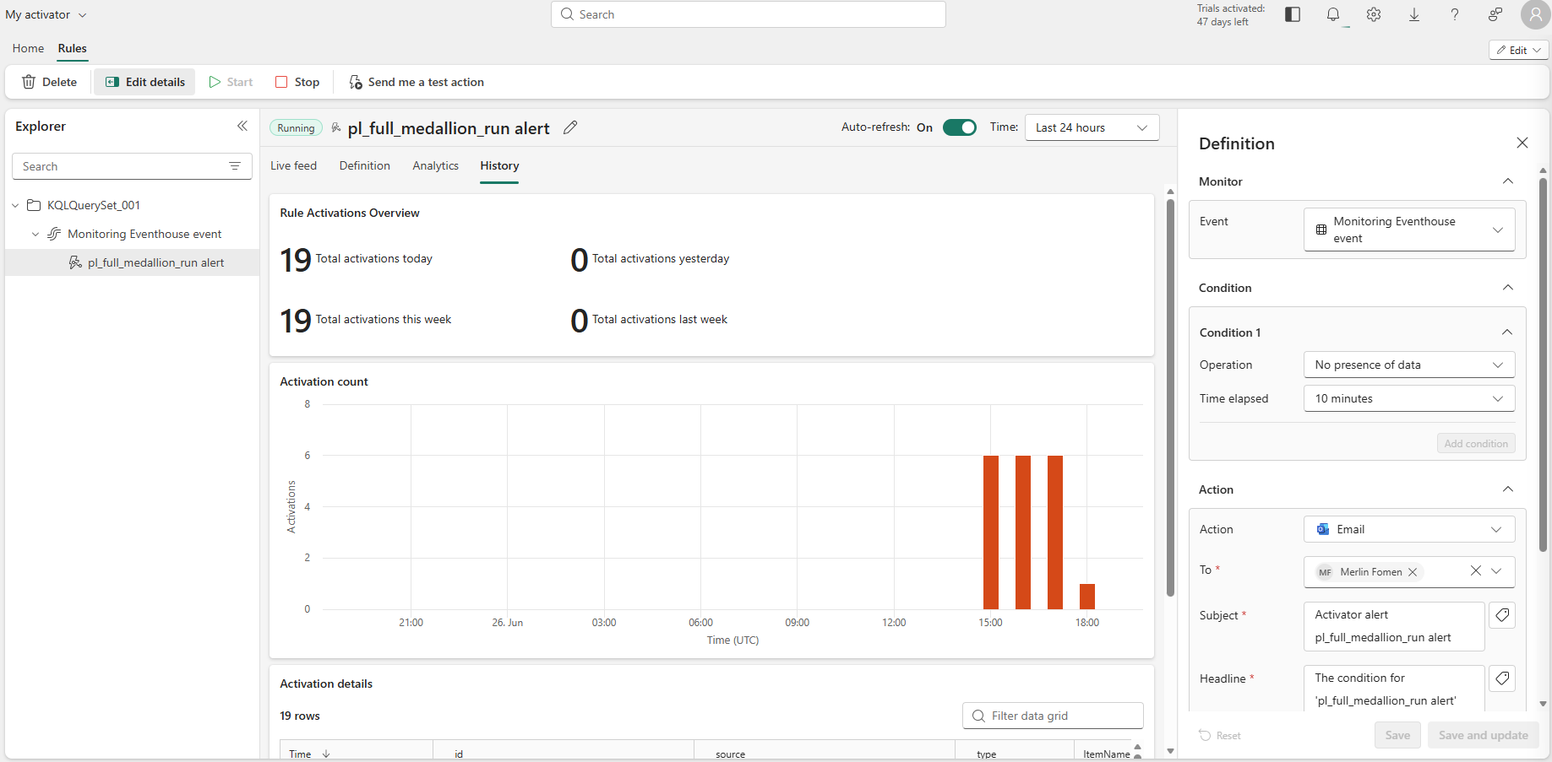Open the To recipients dropdown arrow
The height and width of the screenshot is (762, 1552).
1496,571
